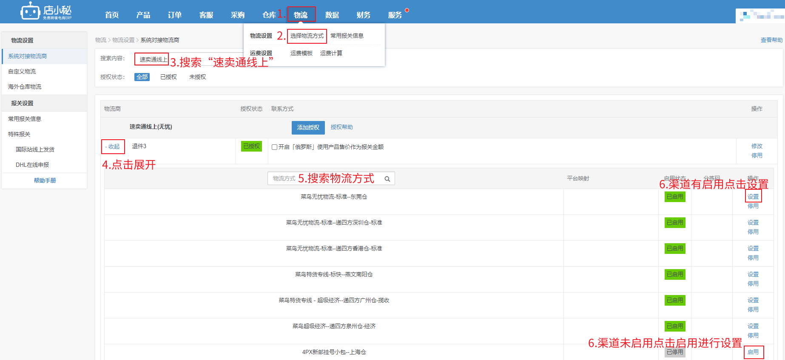The width and height of the screenshot is (785, 360).
Task: Open 查看帮助 link
Action: pos(771,40)
